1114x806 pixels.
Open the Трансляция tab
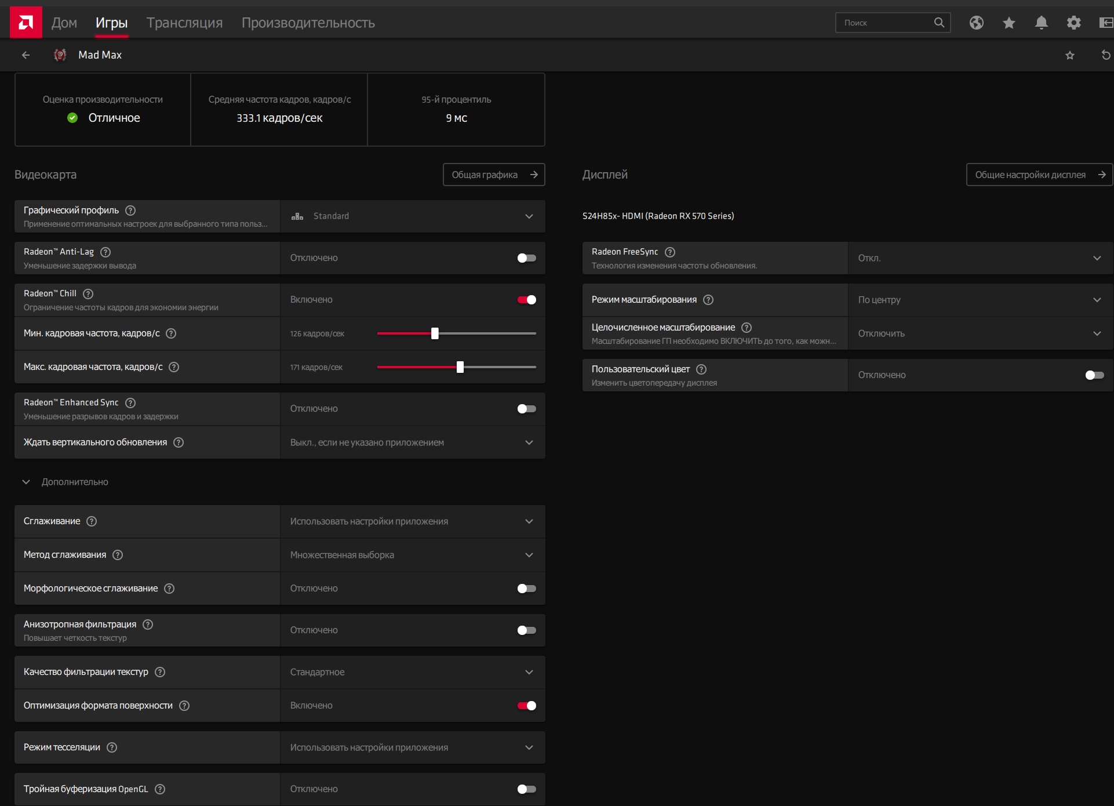point(184,23)
